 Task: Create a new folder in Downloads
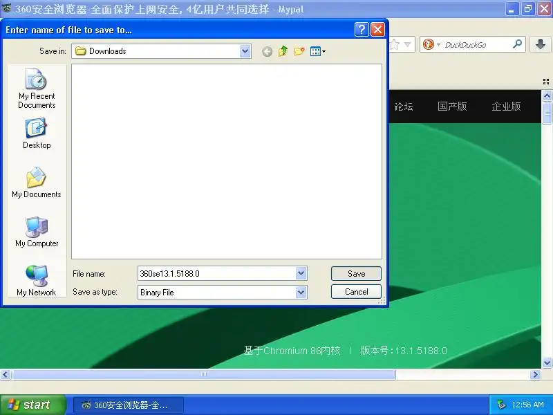(x=299, y=51)
